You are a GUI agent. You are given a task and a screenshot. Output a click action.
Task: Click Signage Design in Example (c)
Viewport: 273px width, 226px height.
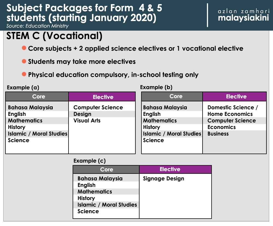click(164, 179)
